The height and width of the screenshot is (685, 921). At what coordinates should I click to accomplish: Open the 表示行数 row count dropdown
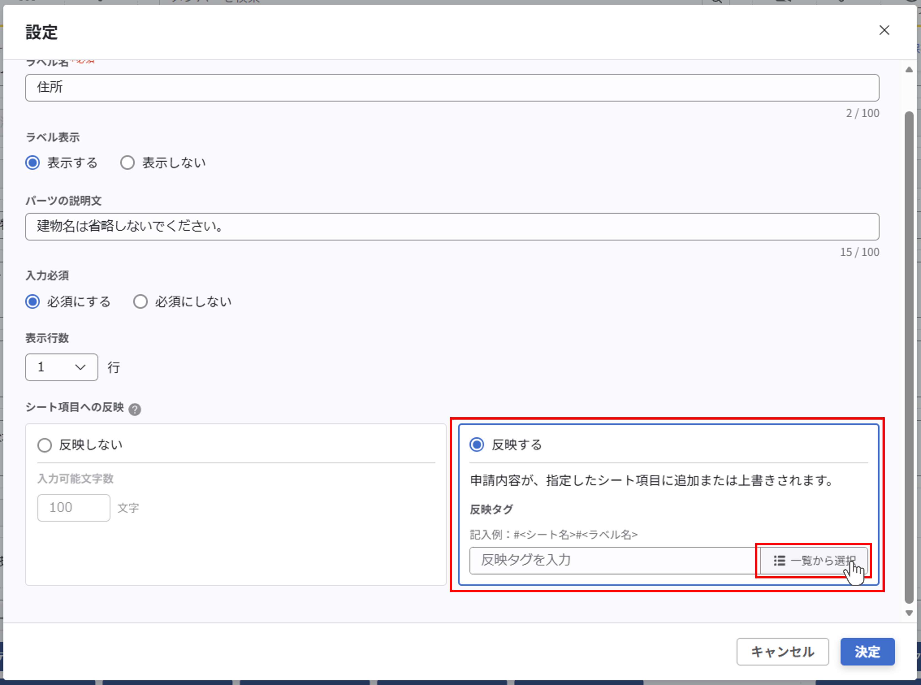tap(61, 367)
